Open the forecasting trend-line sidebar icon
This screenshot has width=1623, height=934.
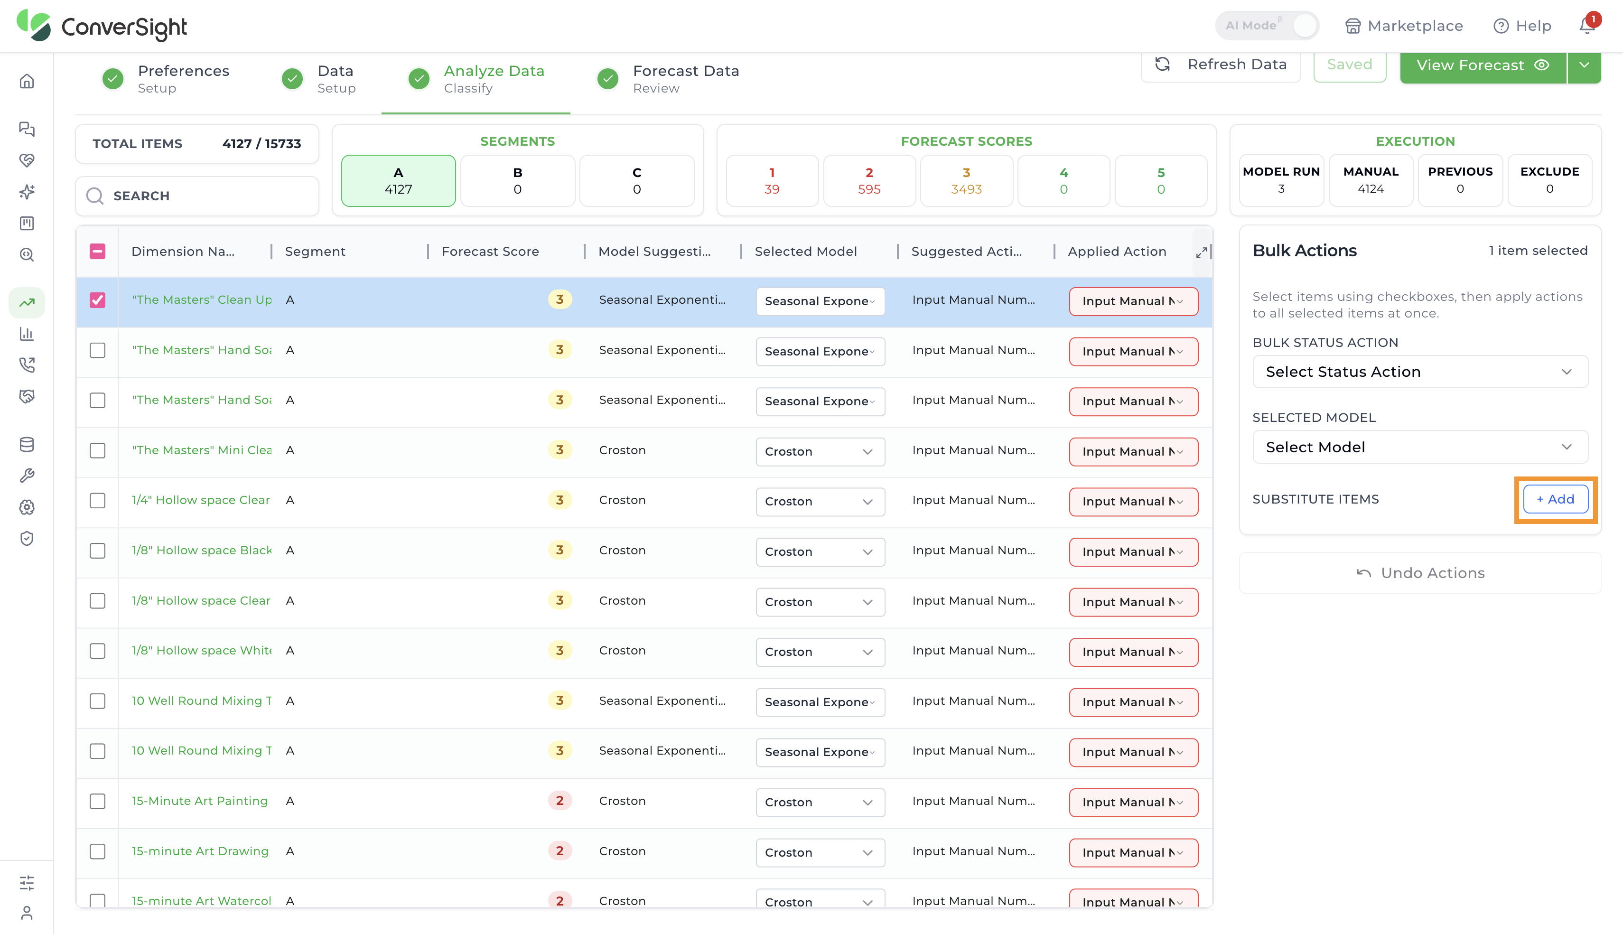(27, 302)
